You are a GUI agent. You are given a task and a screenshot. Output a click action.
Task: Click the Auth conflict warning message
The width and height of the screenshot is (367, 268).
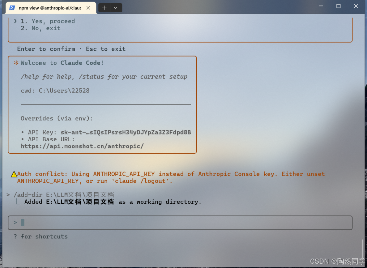171,177
